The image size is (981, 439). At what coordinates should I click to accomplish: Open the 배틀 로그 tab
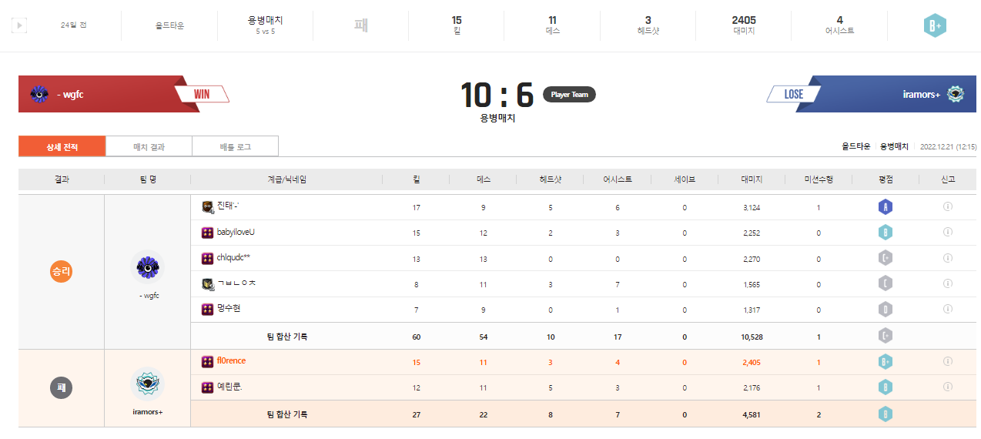click(235, 146)
